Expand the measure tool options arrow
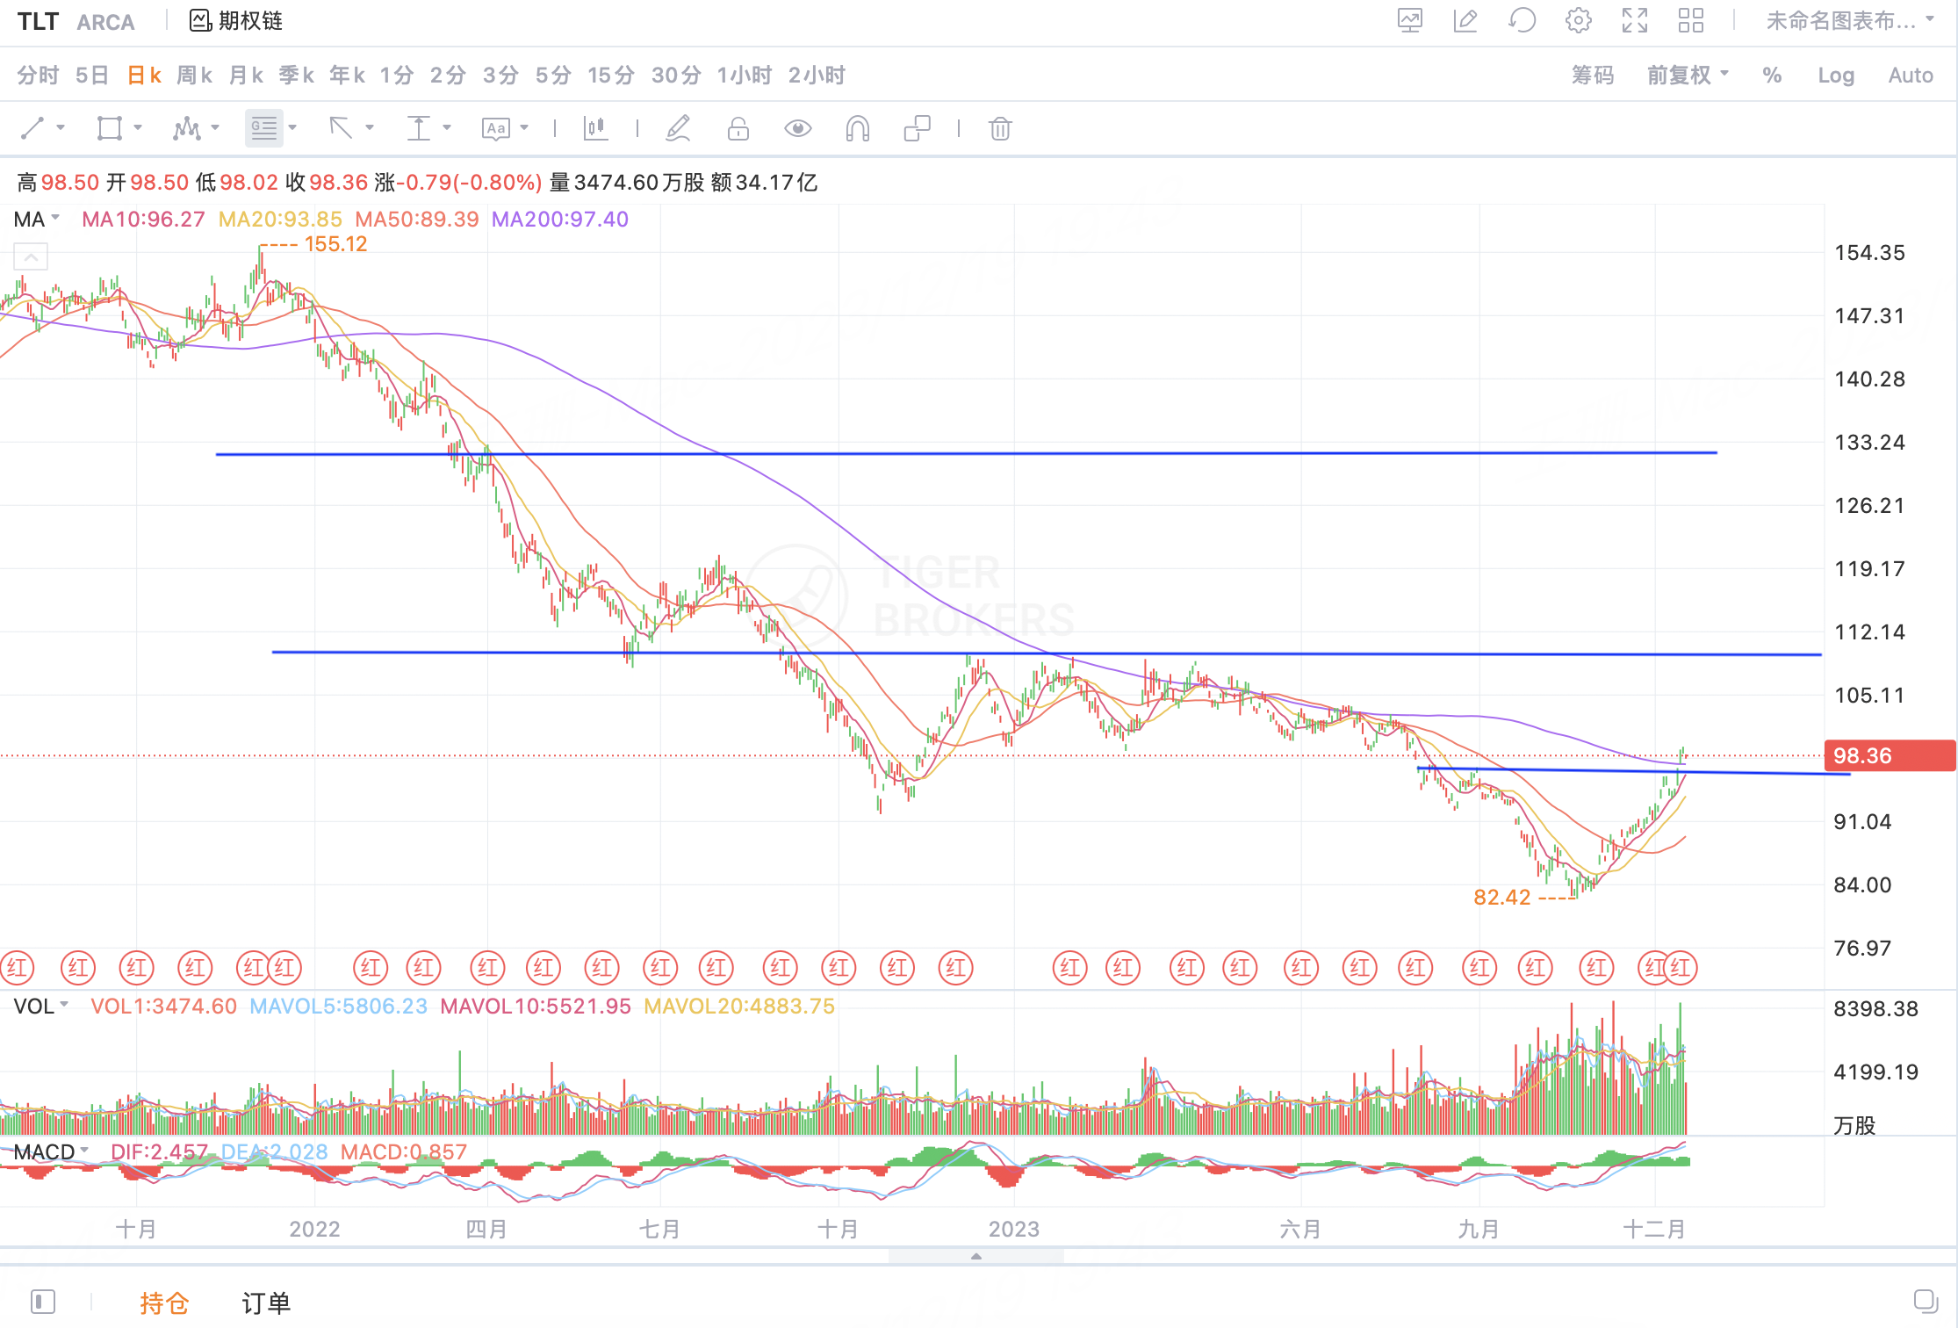 point(447,128)
